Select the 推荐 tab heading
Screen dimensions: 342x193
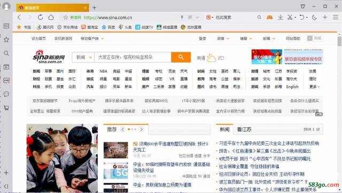pyautogui.click(x=112, y=129)
